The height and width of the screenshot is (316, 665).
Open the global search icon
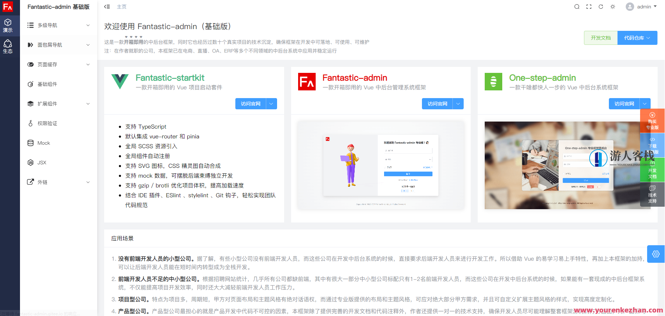(577, 6)
